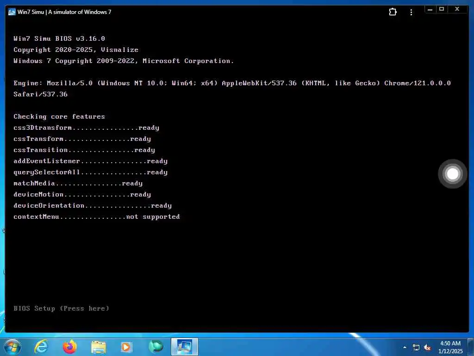
Task: Click the contextMenu not supported line
Action: click(97, 216)
